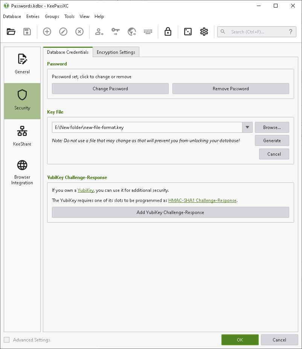This screenshot has width=302, height=349.
Task: Click the bottom Cancel dialog button
Action: point(279,340)
